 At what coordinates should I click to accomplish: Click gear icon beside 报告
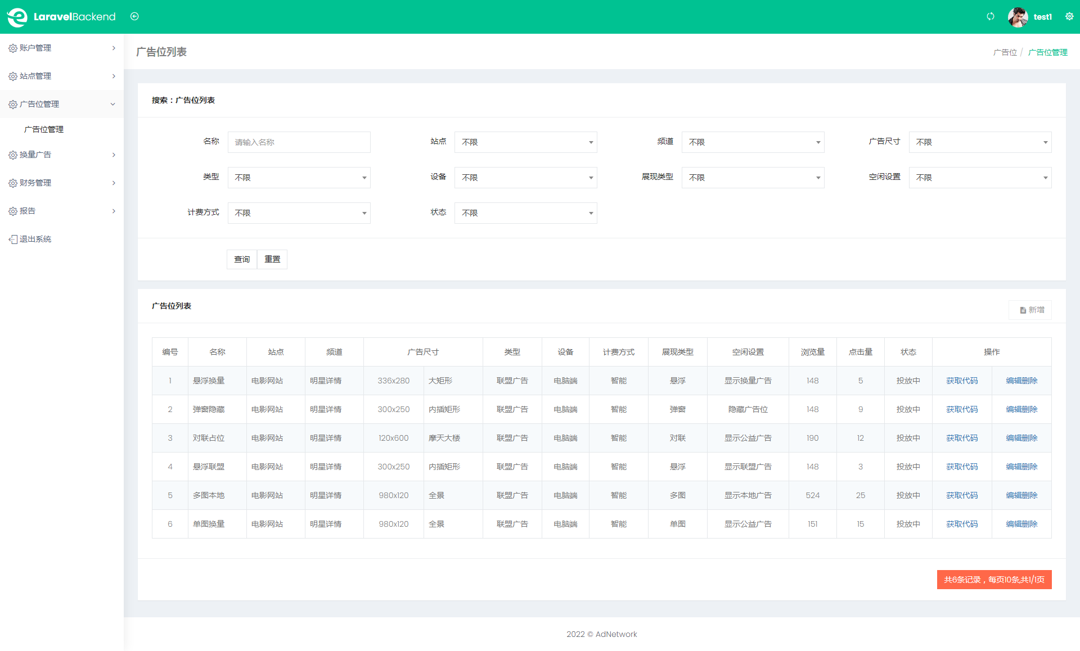tap(13, 211)
